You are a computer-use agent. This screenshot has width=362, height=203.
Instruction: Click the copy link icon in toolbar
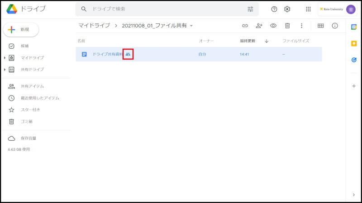click(x=245, y=26)
